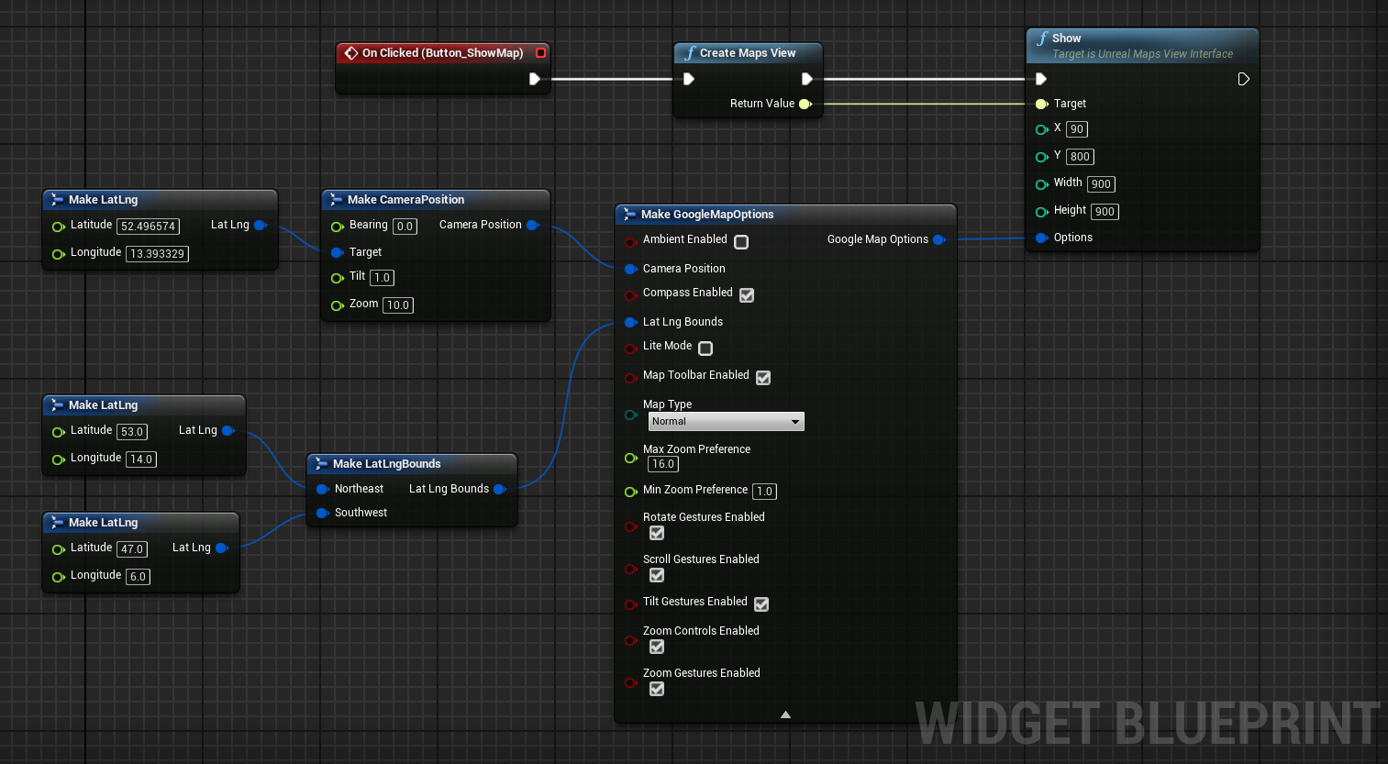
Task: Click the Google Map Options output pin
Action: [938, 239]
